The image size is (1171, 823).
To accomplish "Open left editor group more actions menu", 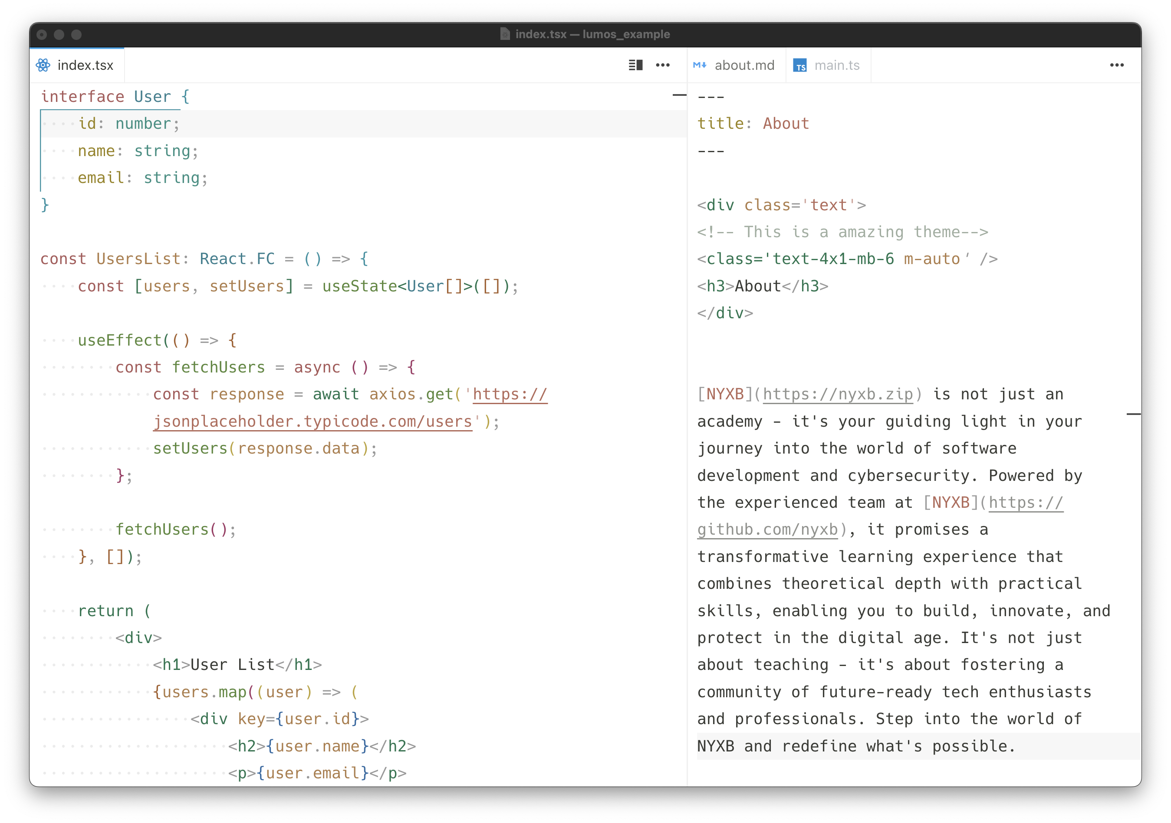I will point(662,65).
